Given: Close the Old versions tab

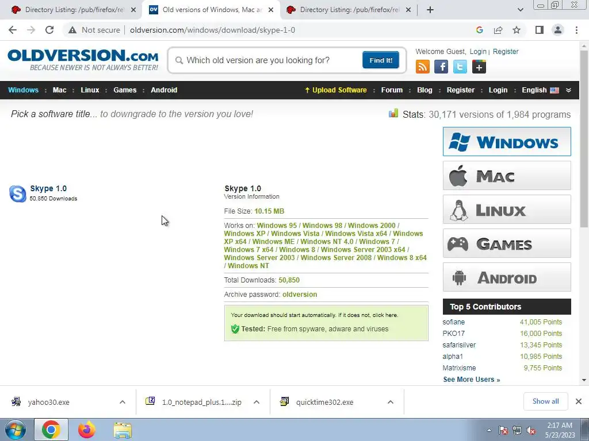Looking at the screenshot, I should point(271,10).
